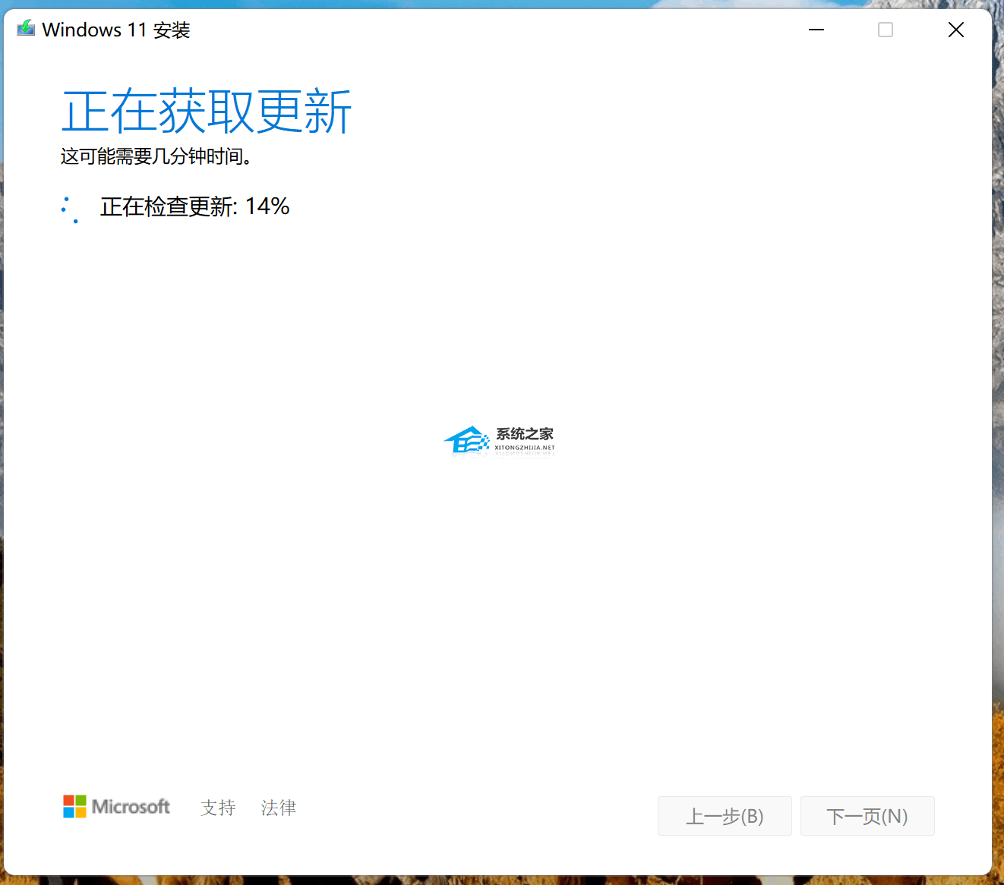Click the Windows 11 setup icon in title bar

25,28
